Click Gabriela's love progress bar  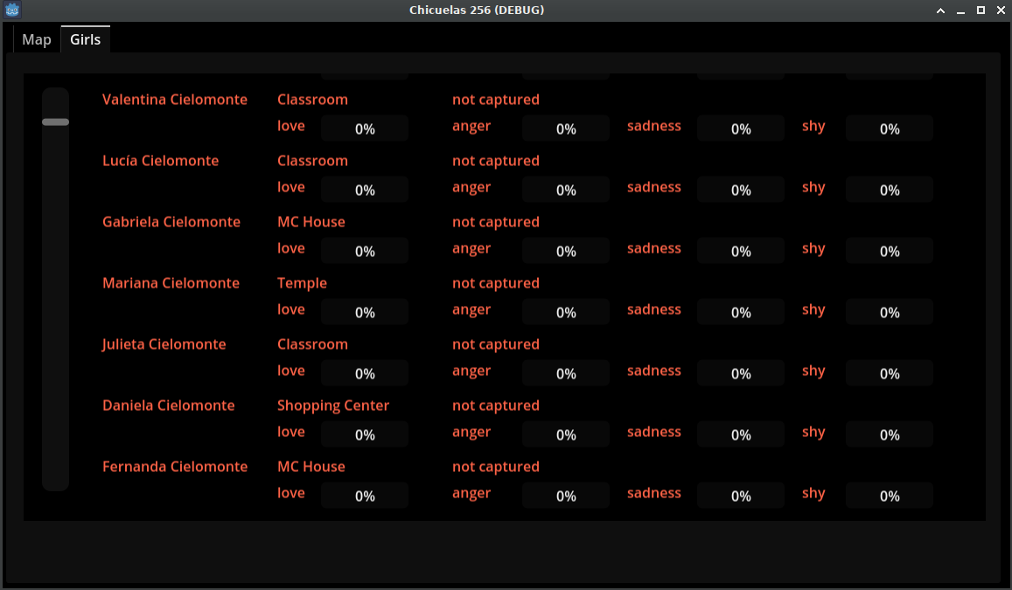(x=365, y=251)
